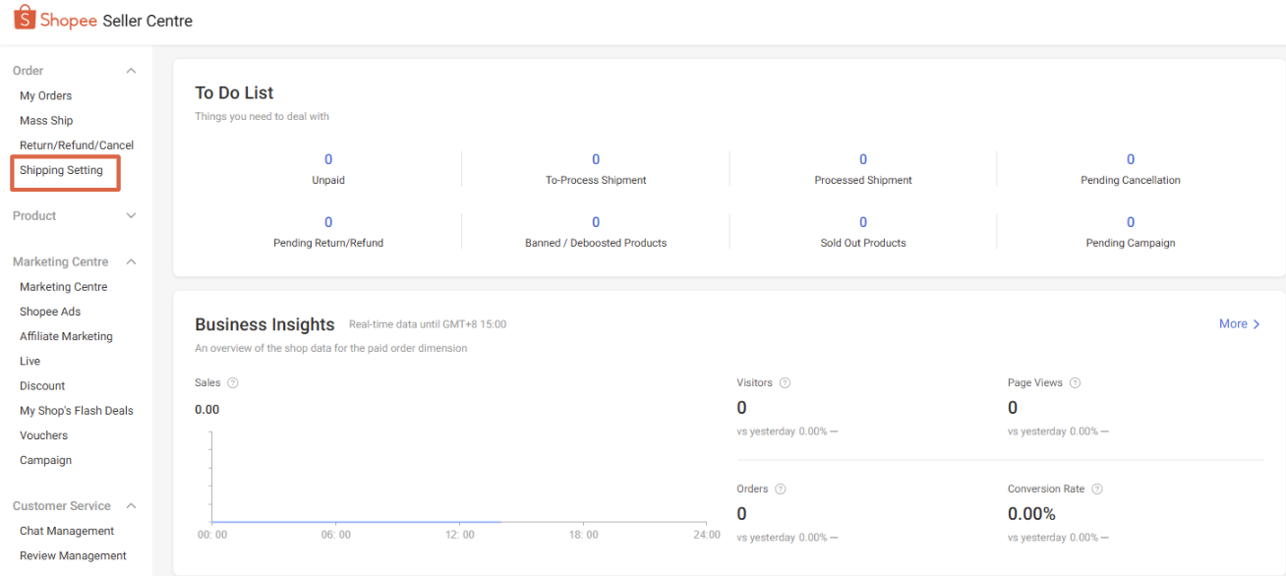Image resolution: width=1286 pixels, height=576 pixels.
Task: Open Chat Management
Action: point(67,531)
